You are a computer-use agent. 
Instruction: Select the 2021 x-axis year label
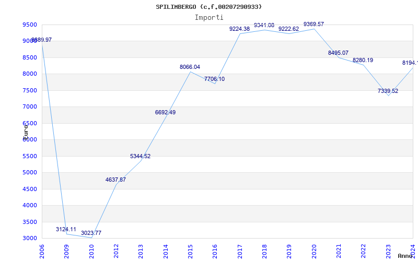(x=339, y=252)
